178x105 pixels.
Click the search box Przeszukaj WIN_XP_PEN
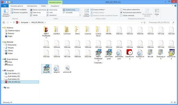[162, 22]
